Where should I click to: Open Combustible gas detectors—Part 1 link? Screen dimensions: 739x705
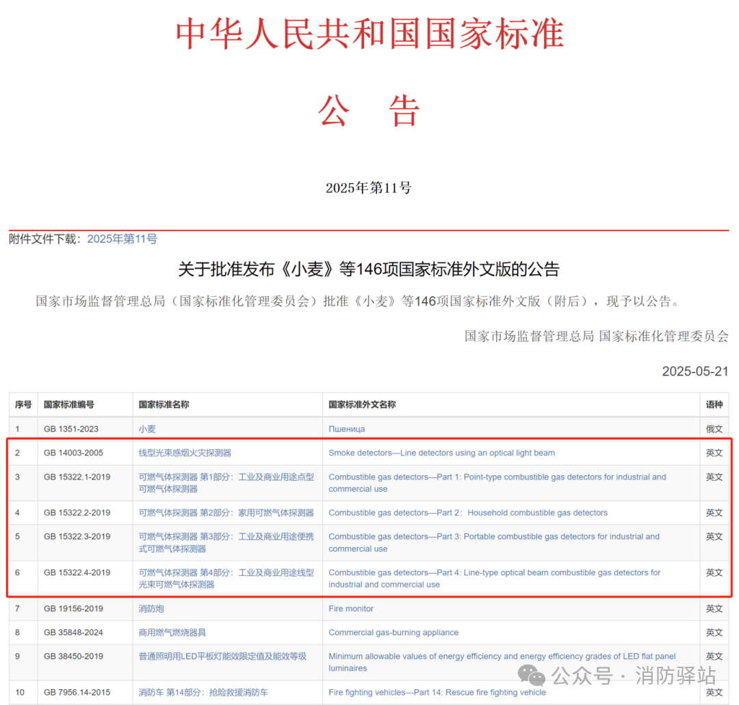click(497, 483)
